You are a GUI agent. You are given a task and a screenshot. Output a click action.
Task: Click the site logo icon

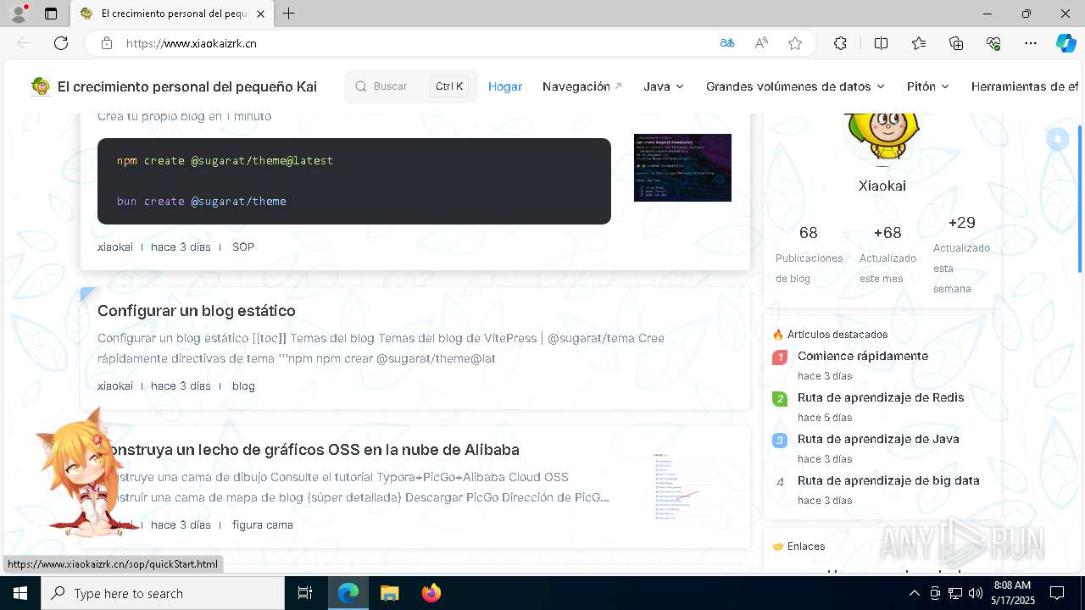(x=40, y=86)
